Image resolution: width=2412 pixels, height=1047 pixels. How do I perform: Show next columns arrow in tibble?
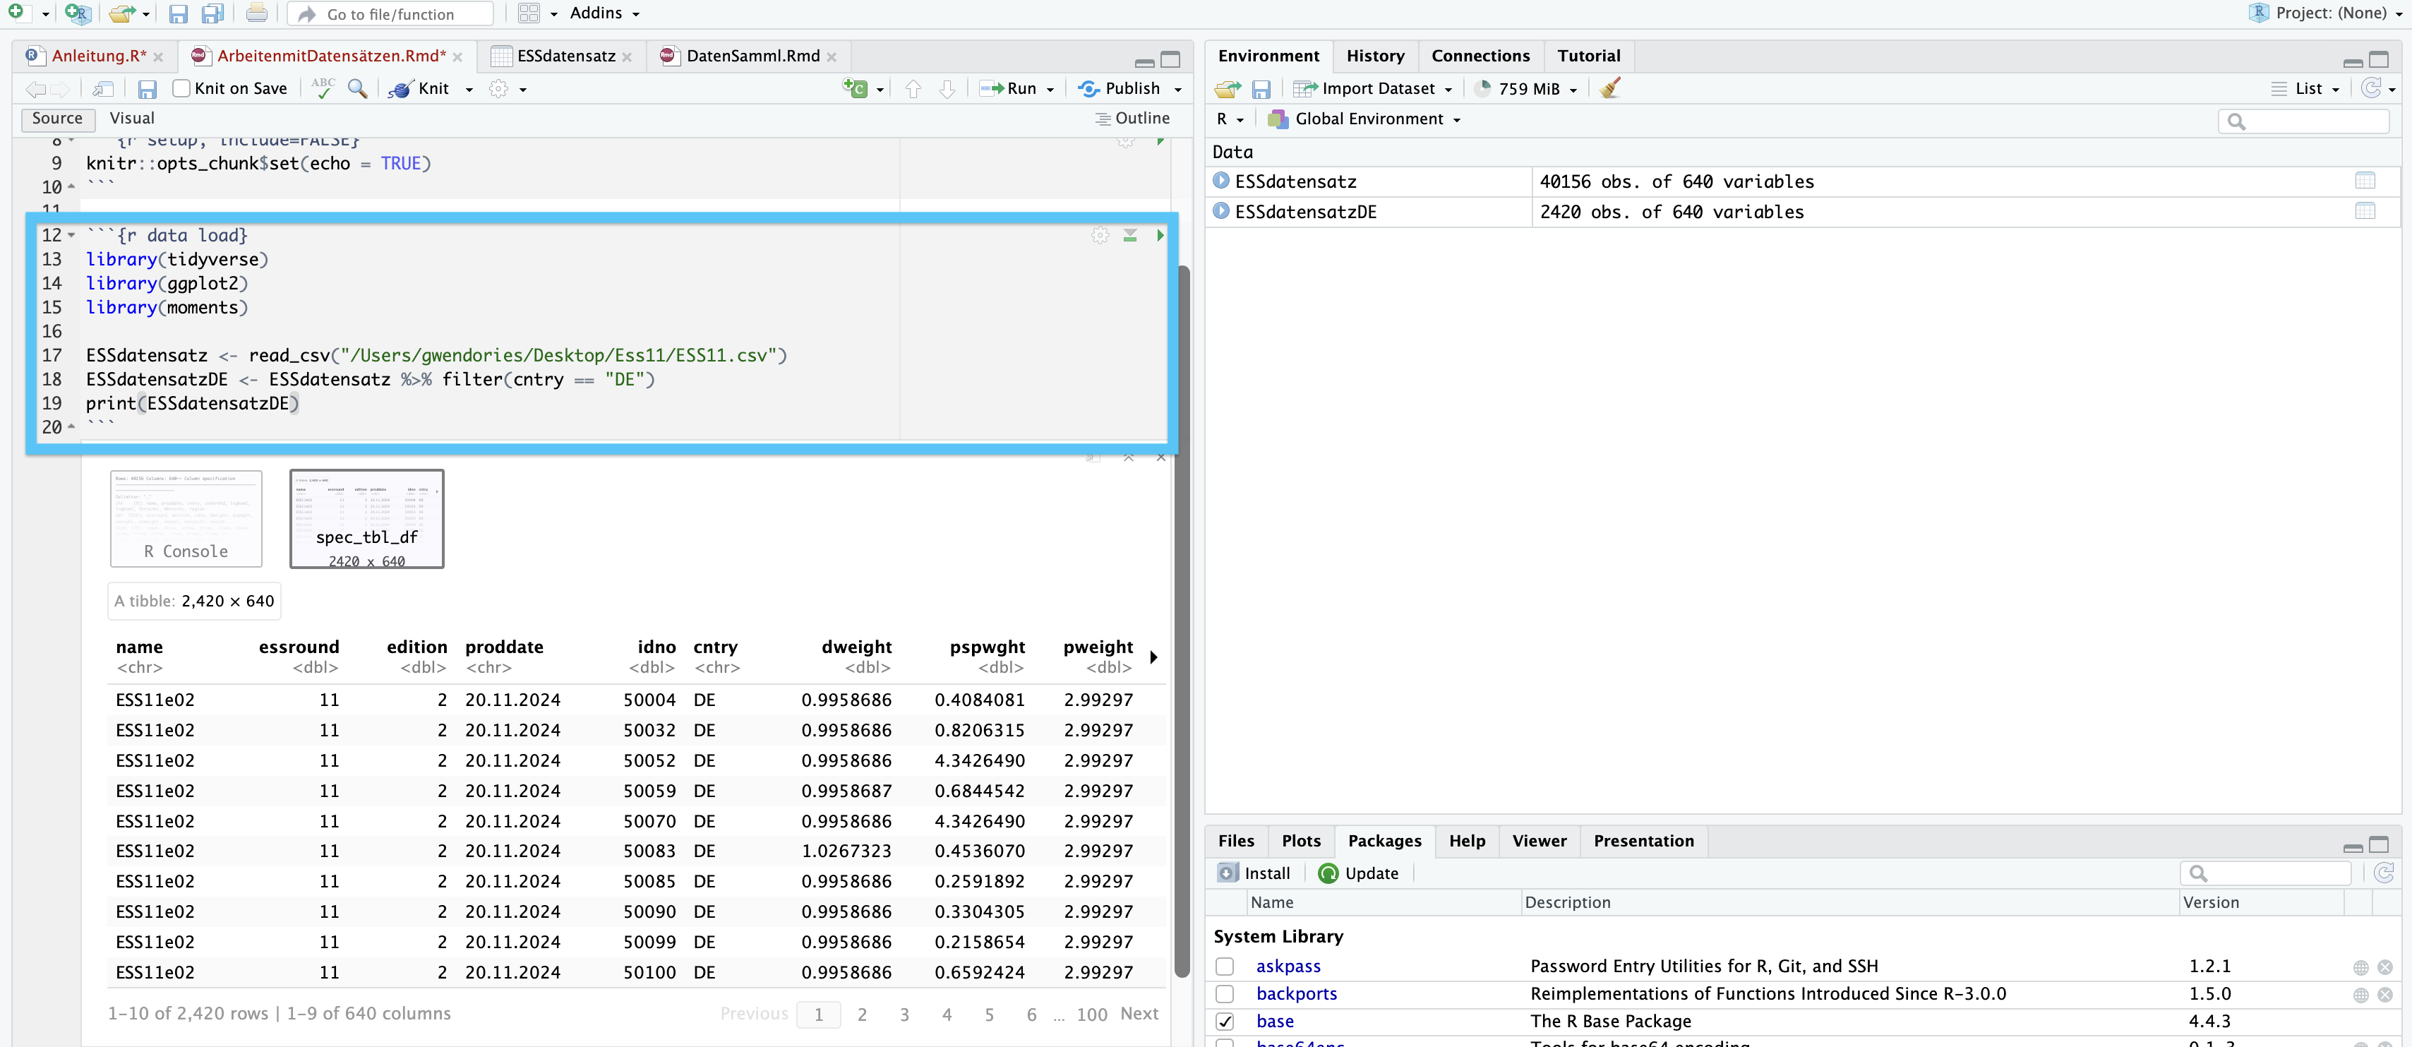point(1153,657)
